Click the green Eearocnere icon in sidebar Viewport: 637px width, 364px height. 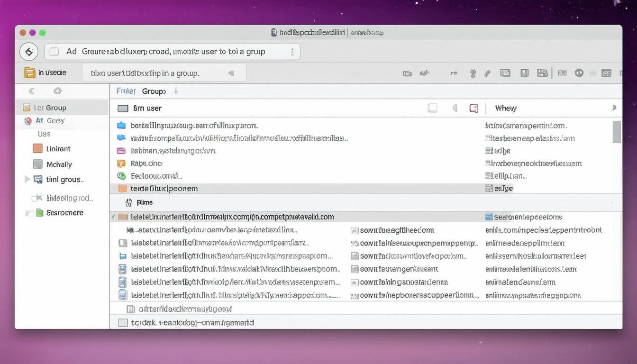(x=39, y=213)
